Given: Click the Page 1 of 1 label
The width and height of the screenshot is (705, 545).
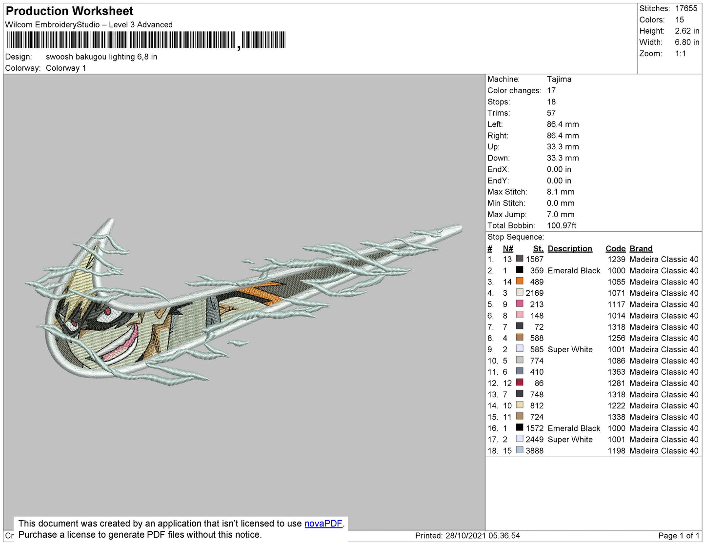Looking at the screenshot, I should tap(679, 535).
